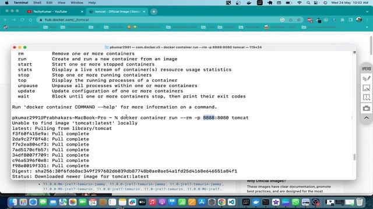Image resolution: width=373 pixels, height=209 pixels.
Task: Click the 11.0.0-M6-jre17-temurin-jammy tag link
Action: [x=74, y=184]
